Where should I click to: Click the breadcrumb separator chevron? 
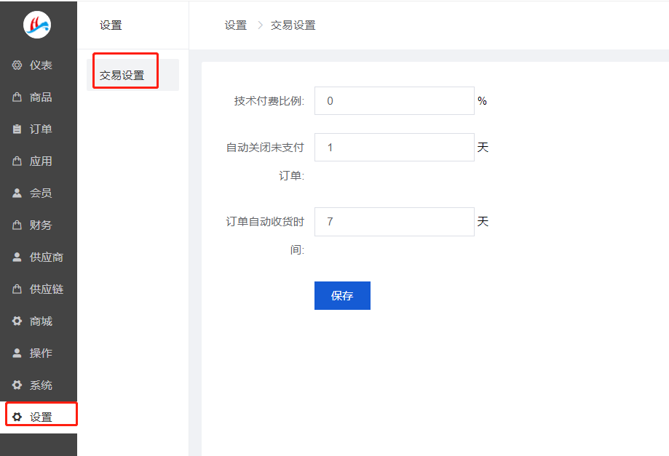point(260,25)
